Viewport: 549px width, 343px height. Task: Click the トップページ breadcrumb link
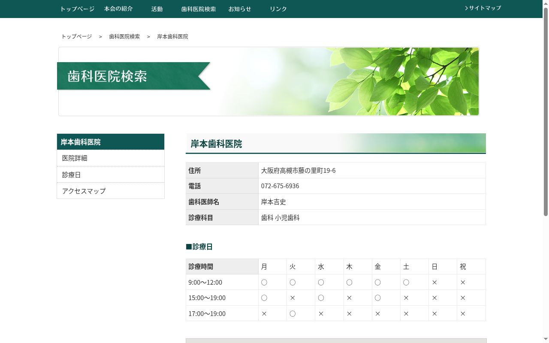(77, 36)
